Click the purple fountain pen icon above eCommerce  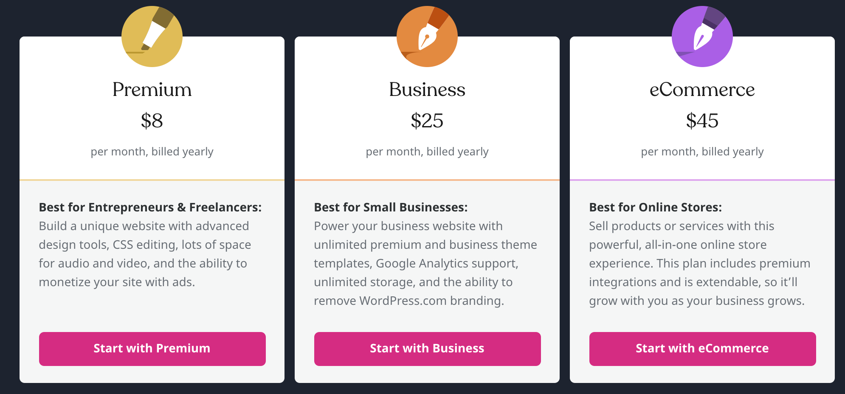coord(702,36)
